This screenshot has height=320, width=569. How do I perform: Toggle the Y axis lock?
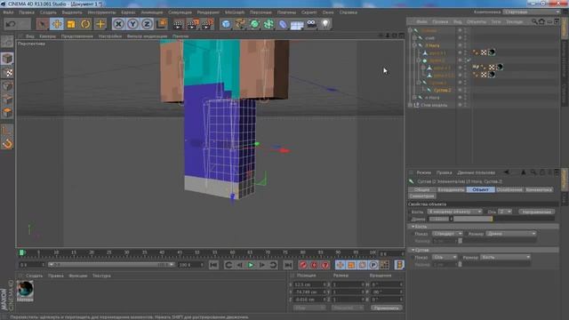click(x=132, y=24)
